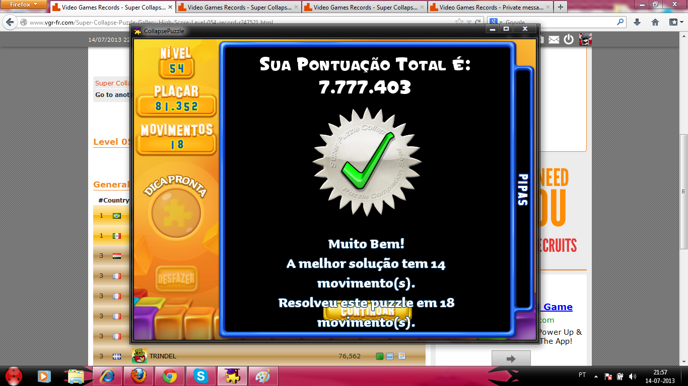Open the Firefox menu dropdown

click(x=24, y=5)
